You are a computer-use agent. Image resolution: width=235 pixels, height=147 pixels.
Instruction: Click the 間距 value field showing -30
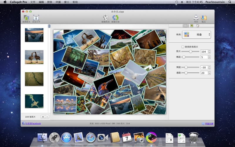tap(204, 68)
